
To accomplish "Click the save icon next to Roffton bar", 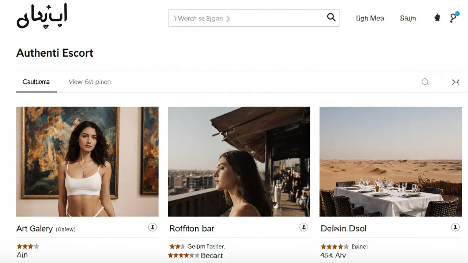I will (303, 227).
